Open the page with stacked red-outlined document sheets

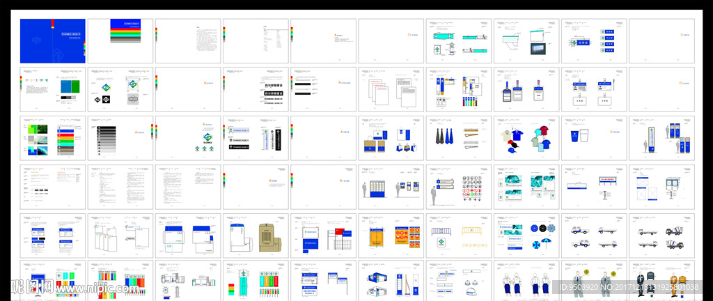coord(391,90)
